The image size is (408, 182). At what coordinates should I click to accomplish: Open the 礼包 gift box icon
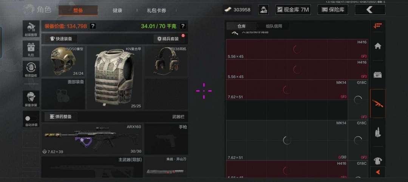point(31,49)
